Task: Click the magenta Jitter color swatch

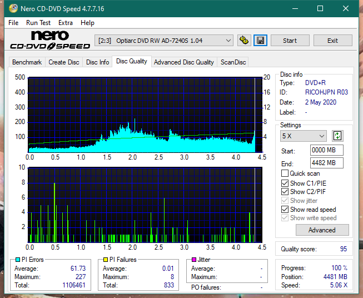Action: point(194,260)
